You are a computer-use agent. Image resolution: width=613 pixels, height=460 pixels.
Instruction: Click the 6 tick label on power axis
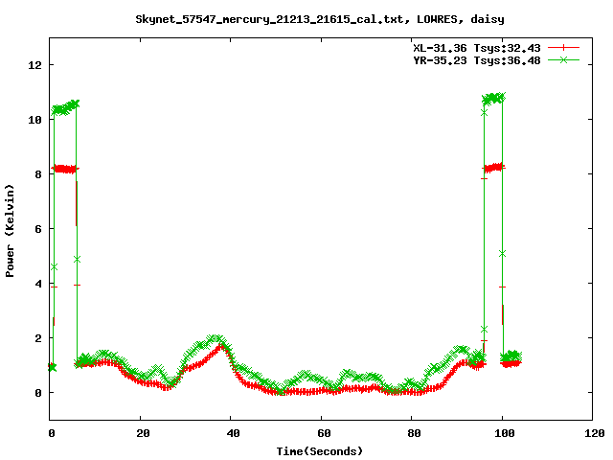click(x=38, y=229)
